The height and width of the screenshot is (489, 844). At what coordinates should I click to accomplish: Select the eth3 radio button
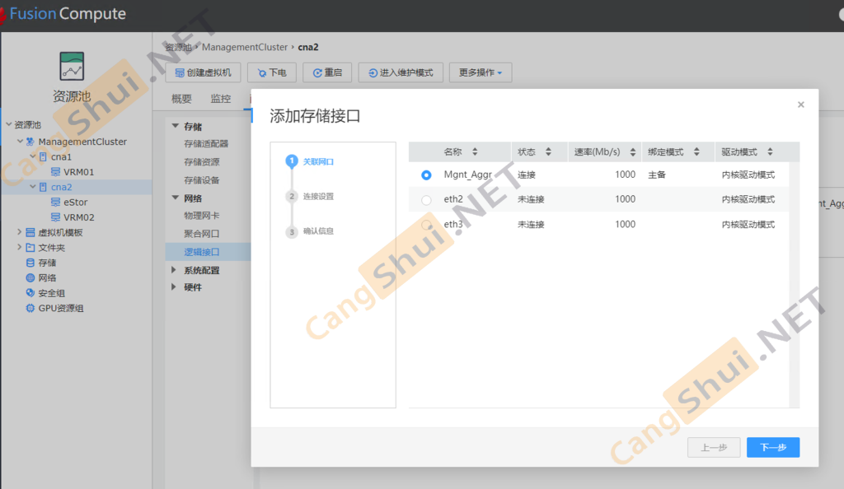pyautogui.click(x=426, y=225)
